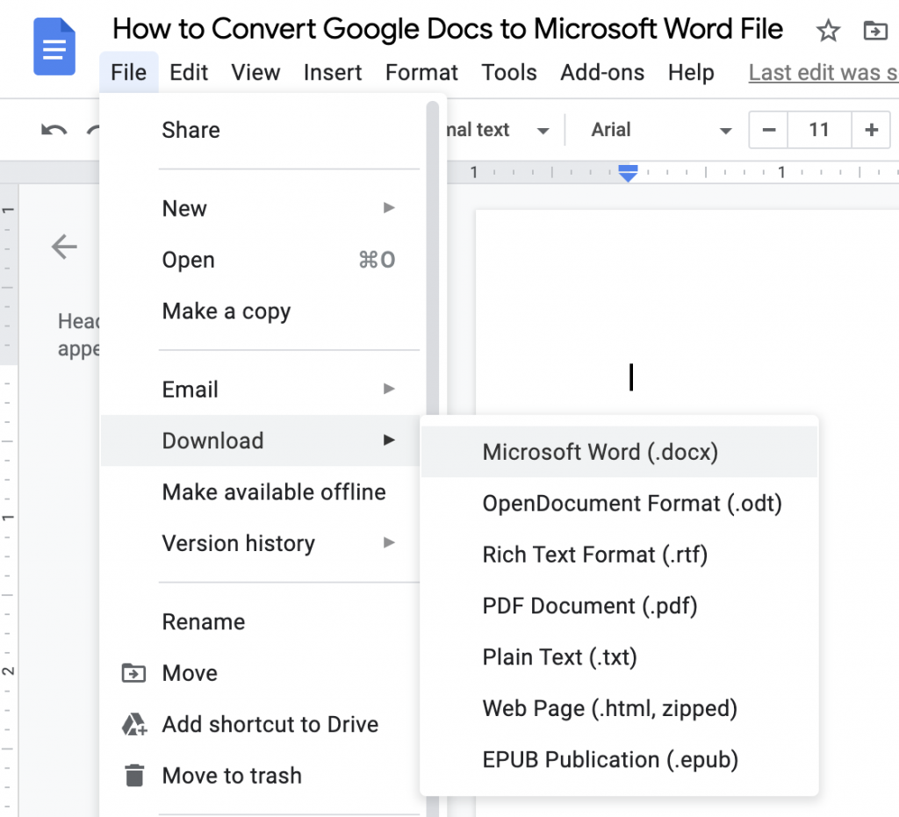Click the Drive shortcut icon in the File menu

pyautogui.click(x=134, y=724)
